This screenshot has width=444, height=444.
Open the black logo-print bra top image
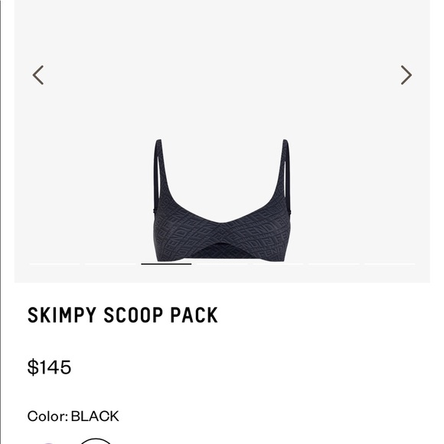pyautogui.click(x=222, y=201)
